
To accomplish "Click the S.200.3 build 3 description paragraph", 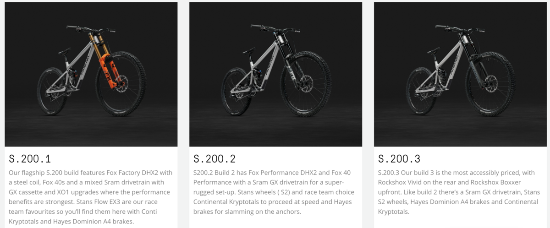I will point(459,191).
